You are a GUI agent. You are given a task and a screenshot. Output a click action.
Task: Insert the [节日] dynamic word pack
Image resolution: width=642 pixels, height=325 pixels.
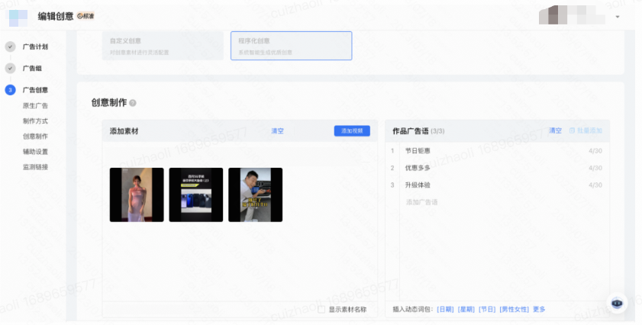pyautogui.click(x=487, y=310)
